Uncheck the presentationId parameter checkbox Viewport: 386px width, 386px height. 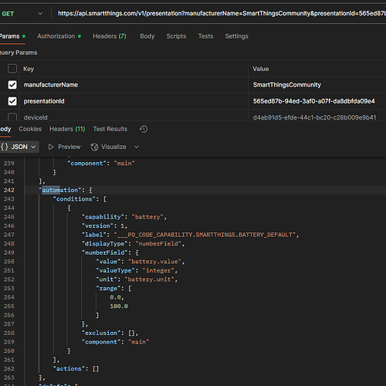[12, 101]
